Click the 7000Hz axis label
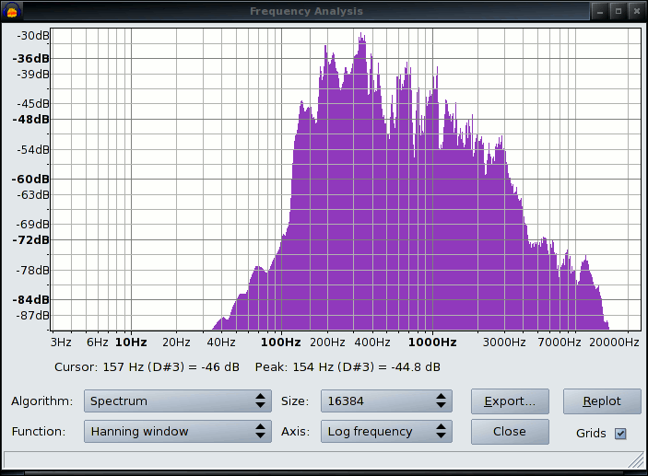This screenshot has width=648, height=476. tap(560, 342)
